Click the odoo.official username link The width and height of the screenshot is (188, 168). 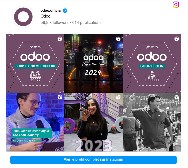point(51,10)
